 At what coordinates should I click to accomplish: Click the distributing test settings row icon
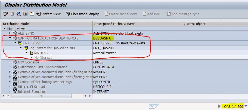[15, 82]
